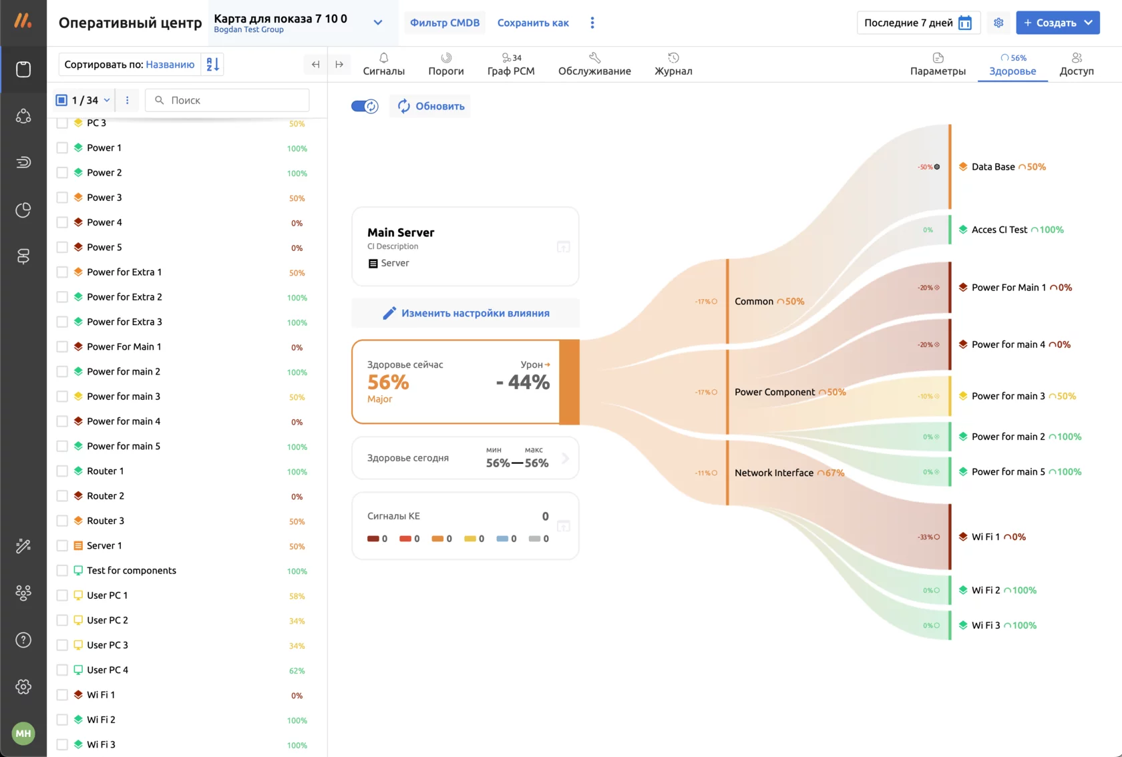The width and height of the screenshot is (1122, 757).
Task: Switch to the Сигналы tab
Action: click(x=383, y=64)
